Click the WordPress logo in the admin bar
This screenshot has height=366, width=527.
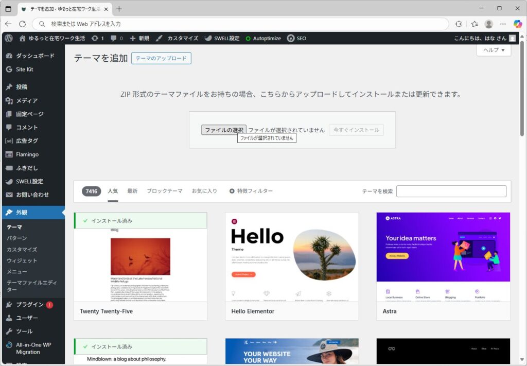[x=8, y=38]
